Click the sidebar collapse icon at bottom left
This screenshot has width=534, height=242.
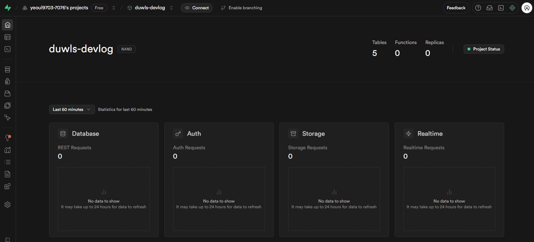7,240
